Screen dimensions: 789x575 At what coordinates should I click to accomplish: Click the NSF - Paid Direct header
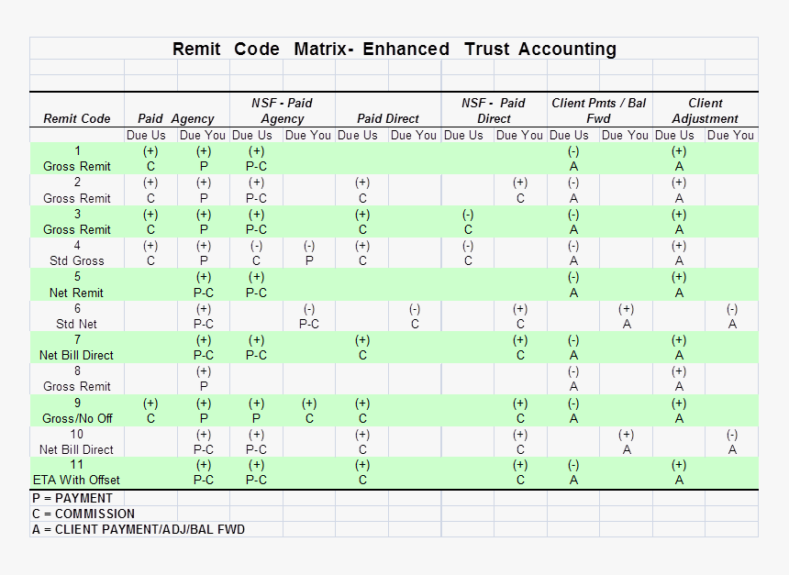pyautogui.click(x=494, y=111)
